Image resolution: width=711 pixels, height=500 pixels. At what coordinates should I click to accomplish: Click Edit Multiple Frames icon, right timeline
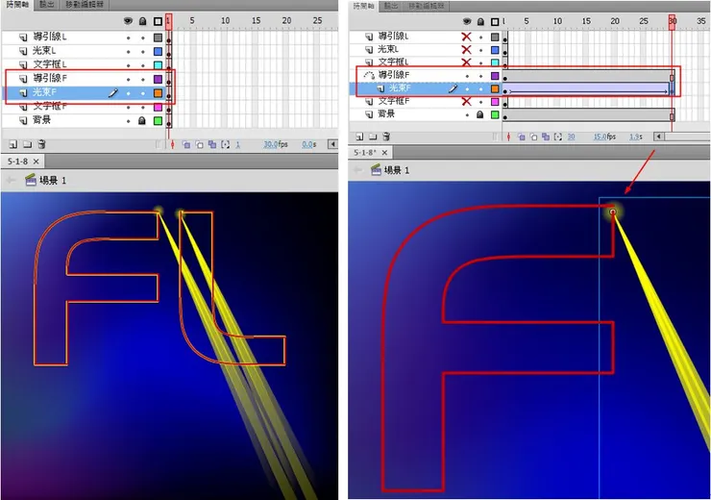coord(546,137)
